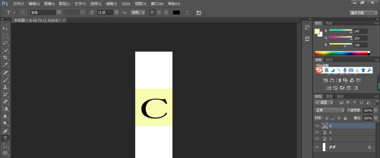
Task: Open the 基本功能 workspace switcher
Action: click(363, 13)
